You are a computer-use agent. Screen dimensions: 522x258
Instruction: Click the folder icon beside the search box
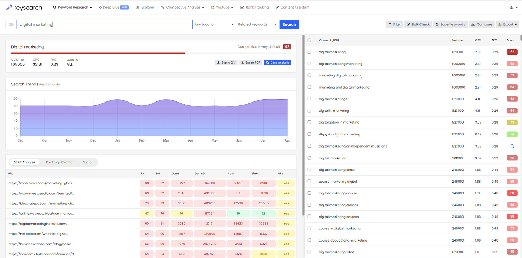click(x=11, y=24)
